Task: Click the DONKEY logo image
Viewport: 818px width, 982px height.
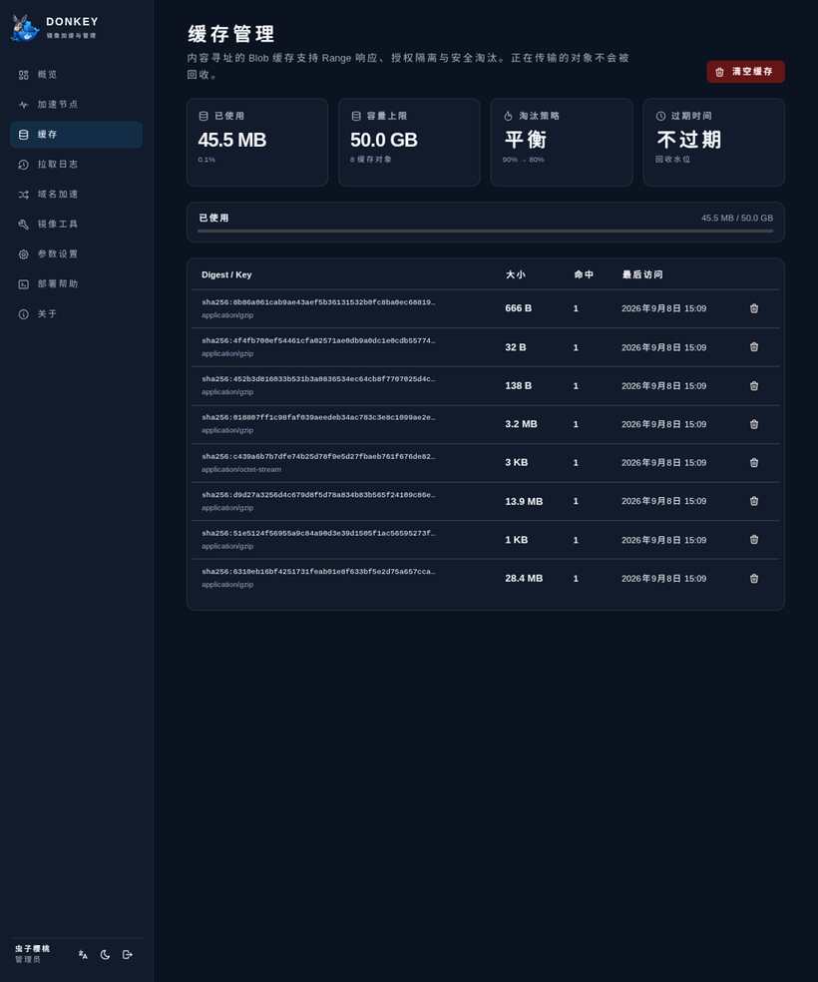Action: coord(25,28)
